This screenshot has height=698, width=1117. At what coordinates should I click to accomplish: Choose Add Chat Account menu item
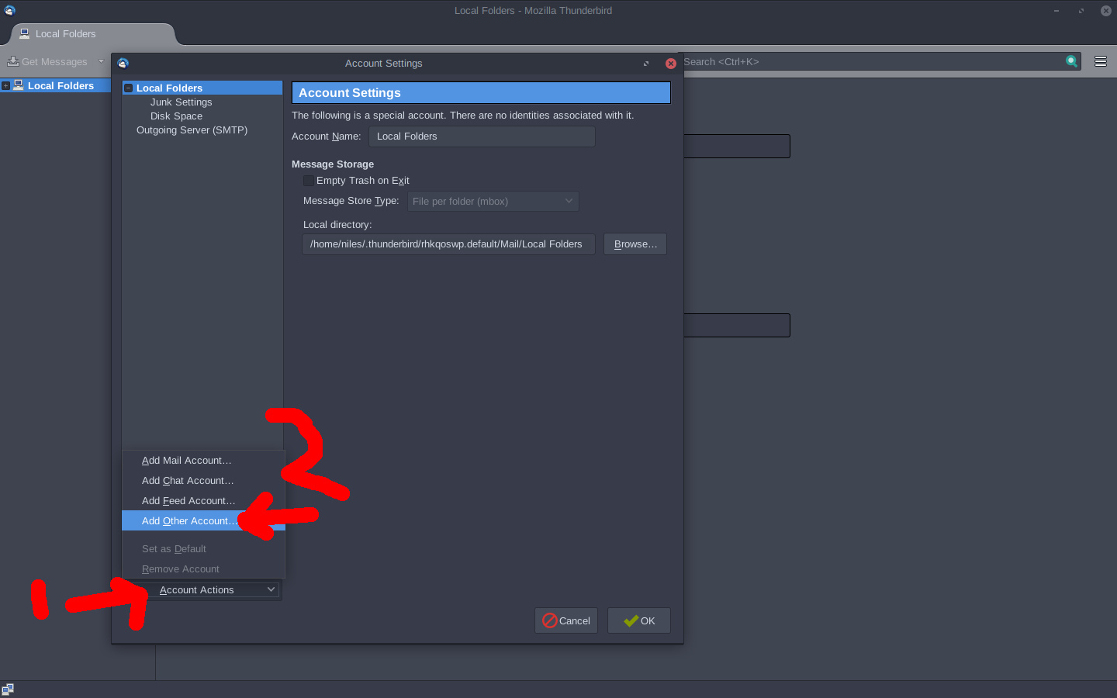203,481
